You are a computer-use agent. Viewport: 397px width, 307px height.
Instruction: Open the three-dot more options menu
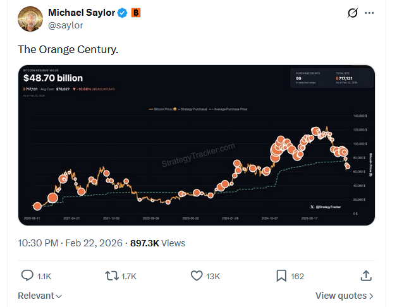(370, 13)
